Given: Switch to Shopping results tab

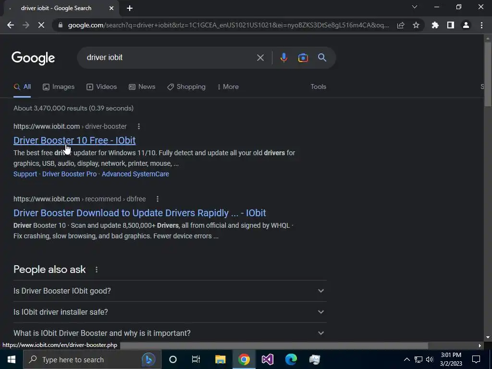Looking at the screenshot, I should pyautogui.click(x=186, y=87).
